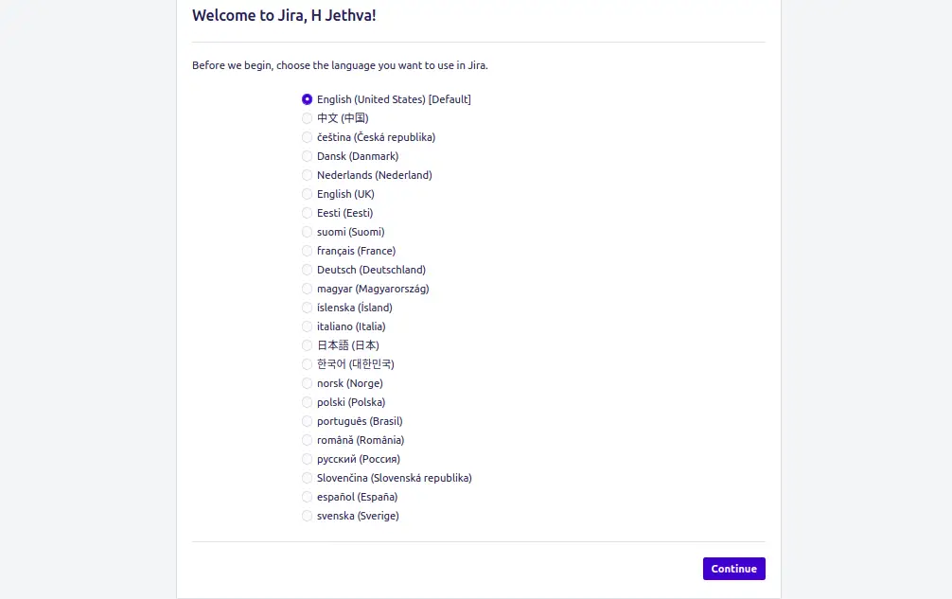Select svenska (Sverige) language

pyautogui.click(x=308, y=516)
